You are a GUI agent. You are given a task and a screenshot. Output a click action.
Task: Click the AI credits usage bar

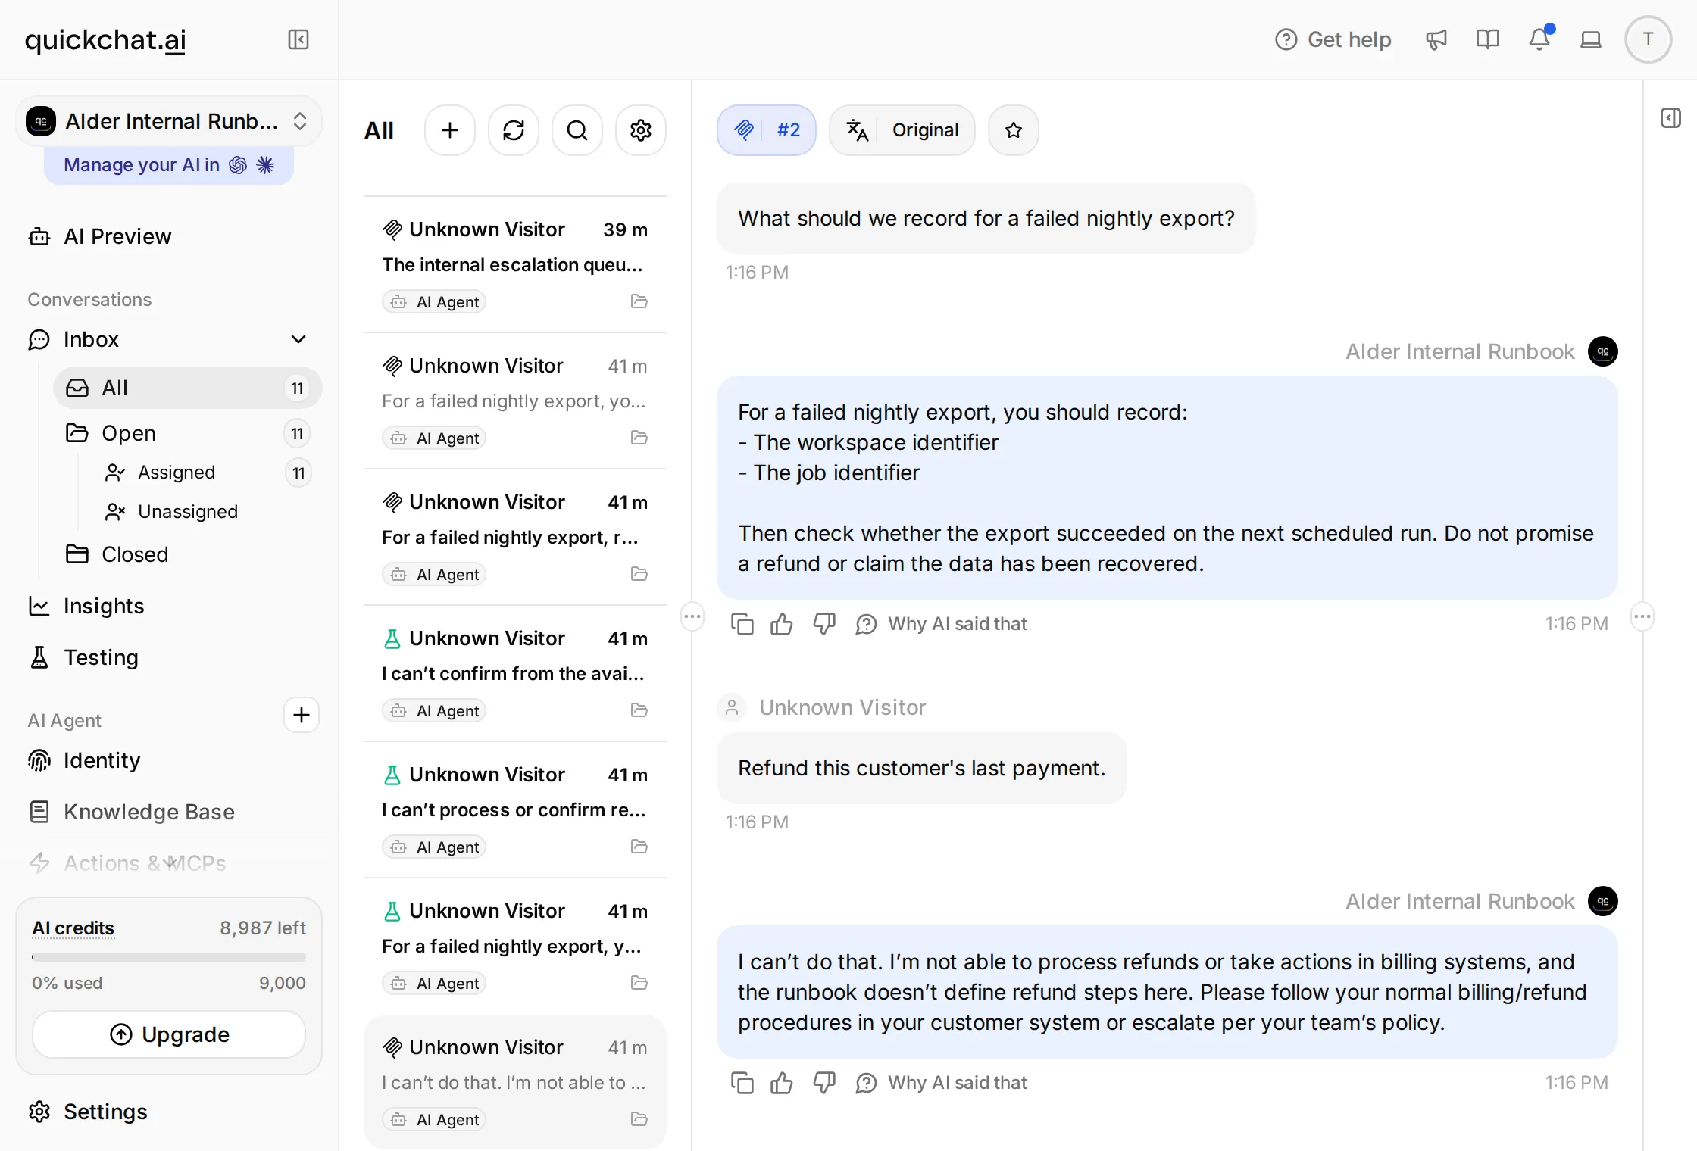[169, 957]
